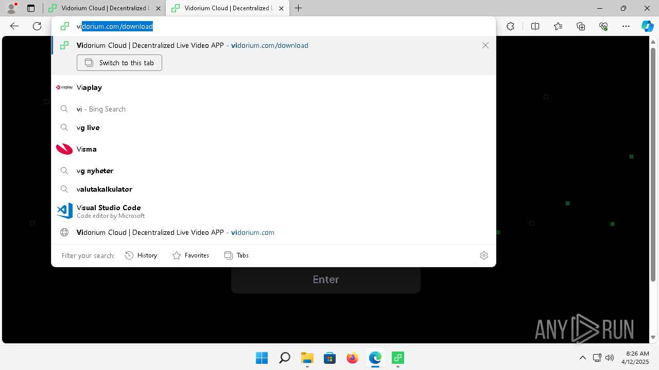This screenshot has width=659, height=370.
Task: Open Microsoft Store from taskbar
Action: coord(329,358)
